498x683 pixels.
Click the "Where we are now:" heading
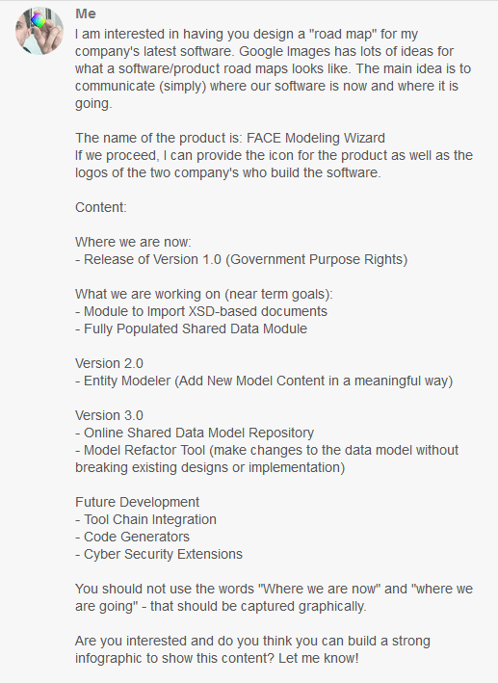(x=133, y=242)
